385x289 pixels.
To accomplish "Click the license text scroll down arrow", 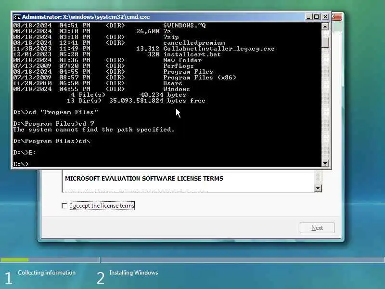I will pos(318,188).
